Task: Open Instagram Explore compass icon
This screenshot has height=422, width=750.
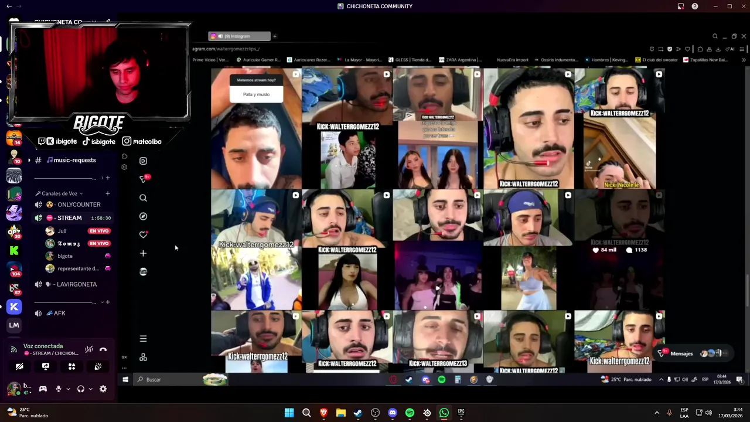Action: click(x=143, y=216)
